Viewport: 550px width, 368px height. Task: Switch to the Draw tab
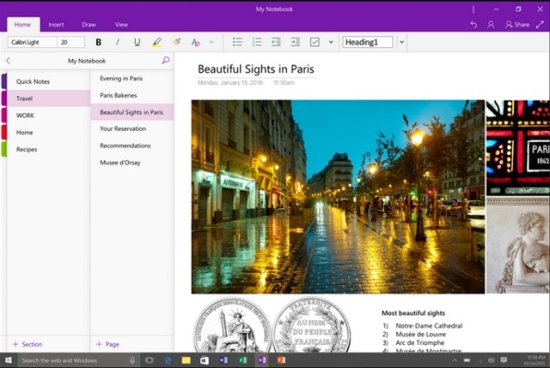point(89,25)
